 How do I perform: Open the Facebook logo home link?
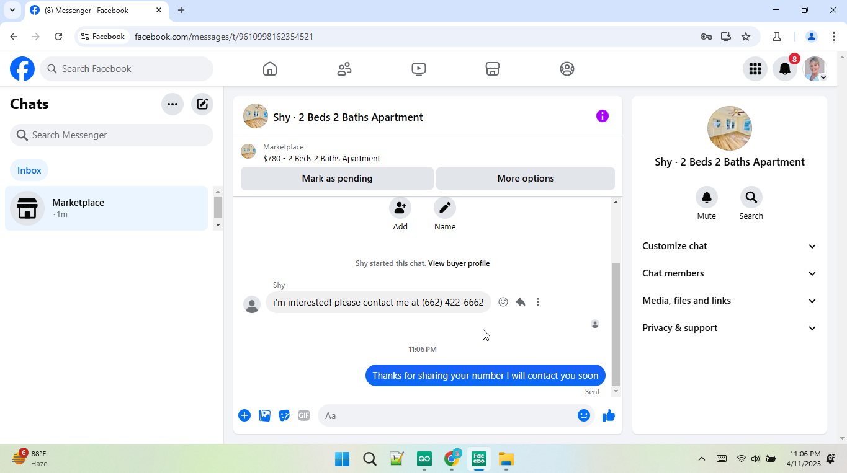coord(22,69)
